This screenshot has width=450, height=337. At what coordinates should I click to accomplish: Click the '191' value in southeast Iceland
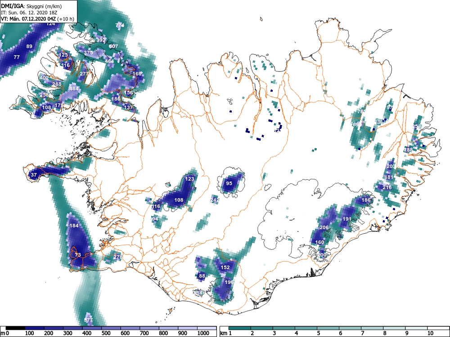[x=347, y=219]
